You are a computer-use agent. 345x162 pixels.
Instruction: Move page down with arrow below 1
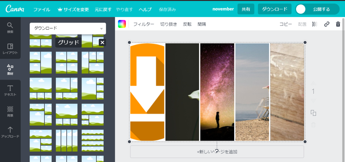point(313,101)
